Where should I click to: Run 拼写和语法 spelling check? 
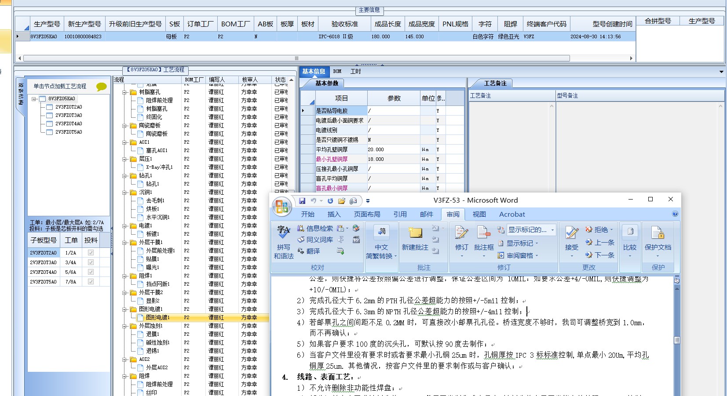[x=284, y=243]
